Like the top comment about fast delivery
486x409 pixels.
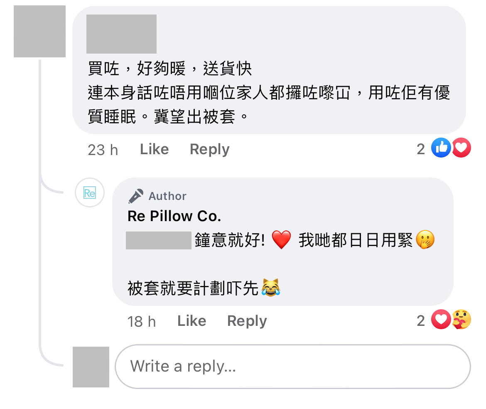point(154,149)
